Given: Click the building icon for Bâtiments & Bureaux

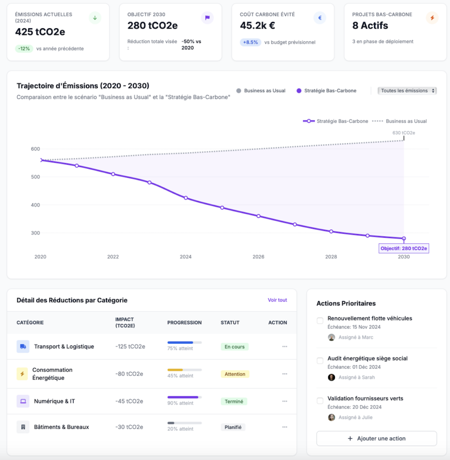Looking at the screenshot, I should tap(23, 427).
